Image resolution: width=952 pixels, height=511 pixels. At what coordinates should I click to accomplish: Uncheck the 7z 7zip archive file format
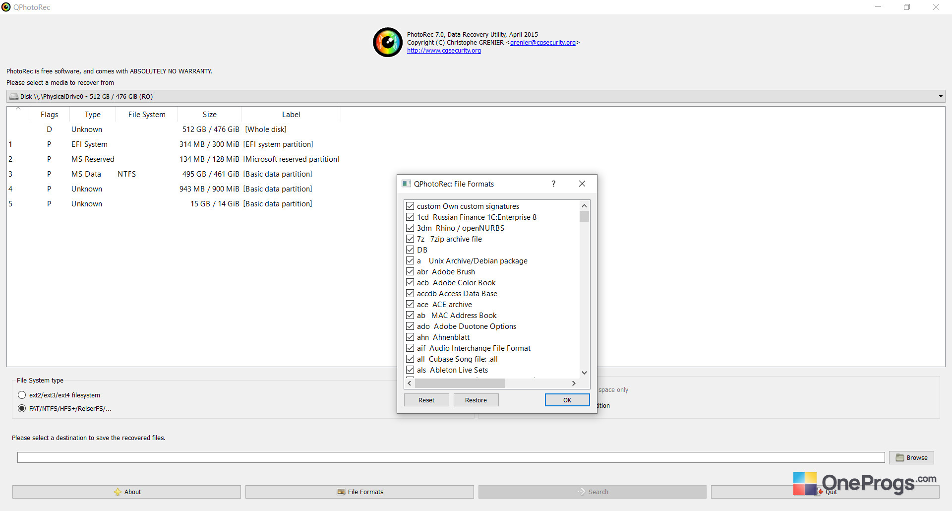410,239
